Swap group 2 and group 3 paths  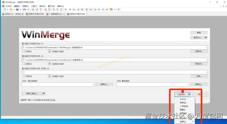(x=50, y=64)
